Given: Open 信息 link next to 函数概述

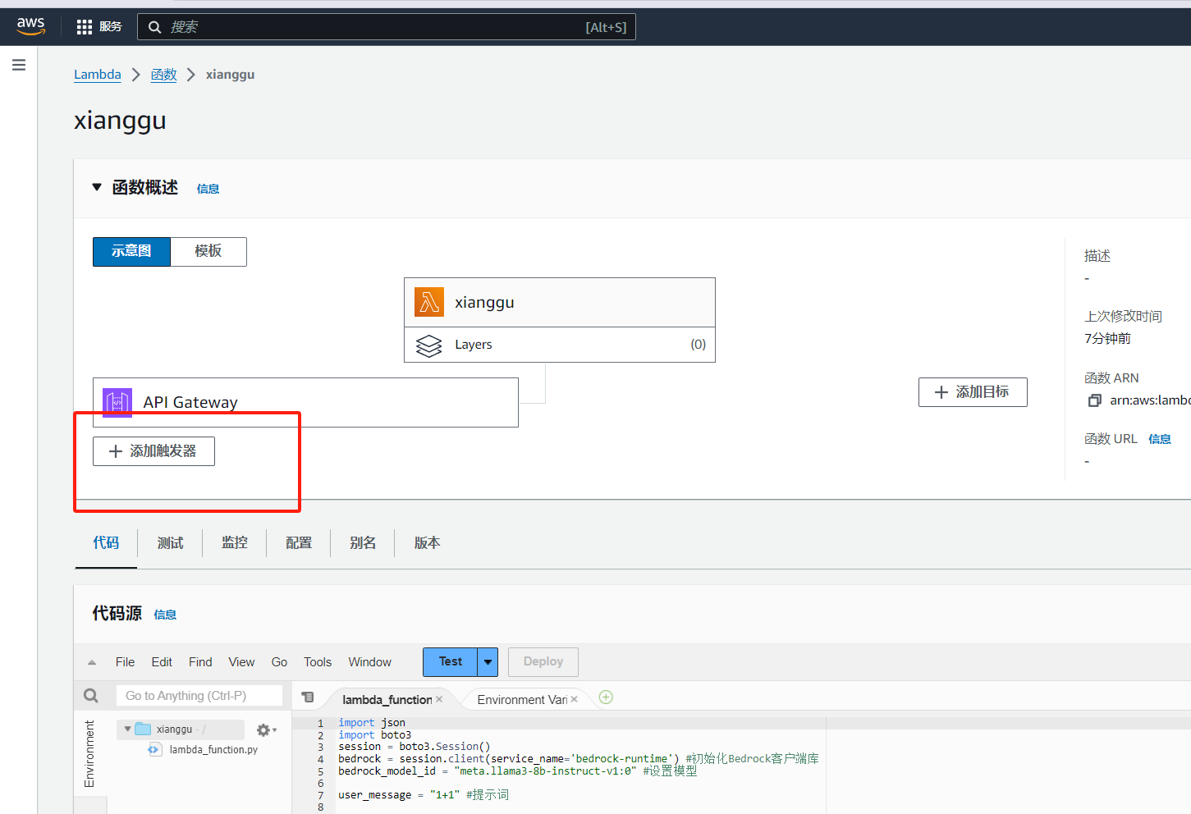Looking at the screenshot, I should pos(208,189).
